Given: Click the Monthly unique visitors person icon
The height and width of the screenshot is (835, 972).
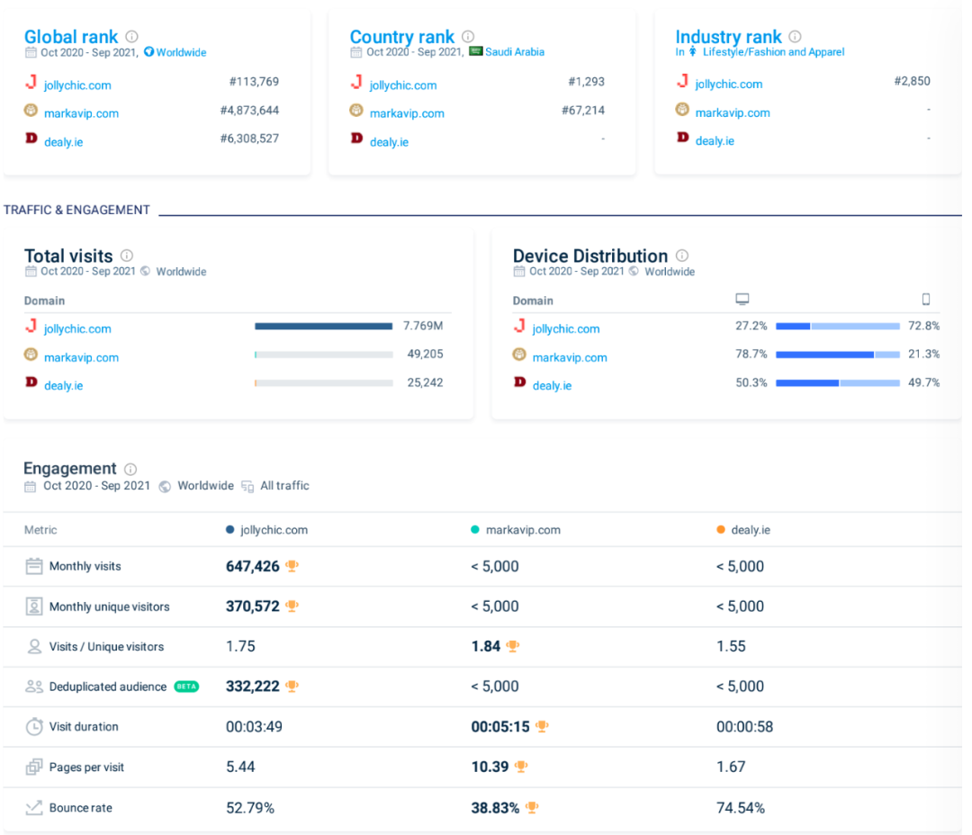Looking at the screenshot, I should [x=34, y=606].
